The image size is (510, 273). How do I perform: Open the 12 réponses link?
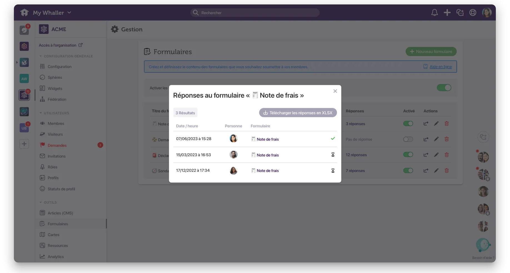(356, 155)
